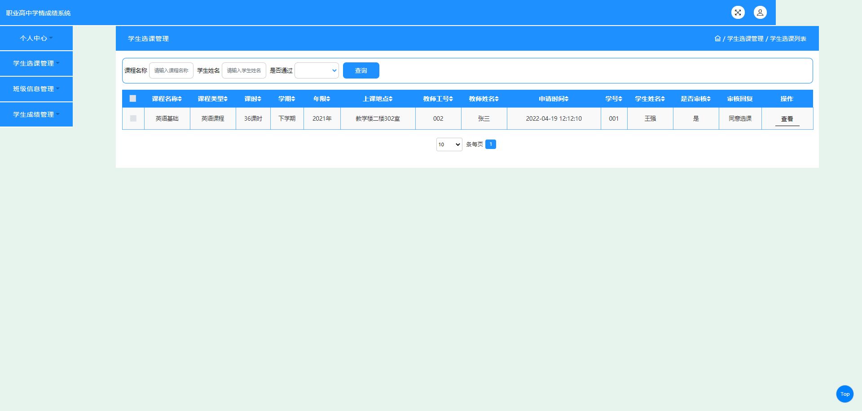
Task: Click the home icon in breadcrumb
Action: click(717, 39)
